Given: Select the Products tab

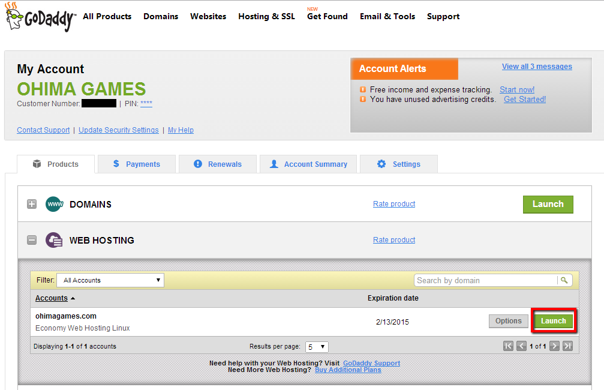Looking at the screenshot, I should pyautogui.click(x=56, y=164).
